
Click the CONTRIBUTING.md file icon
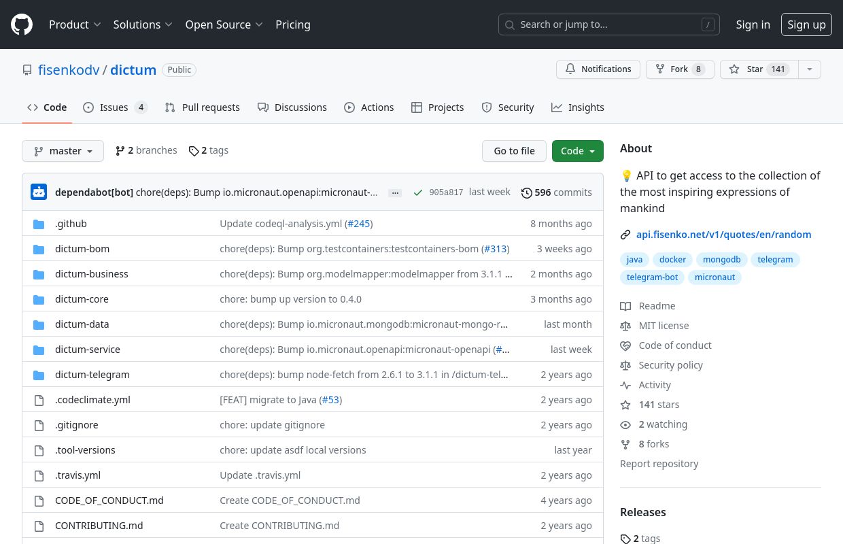39,526
